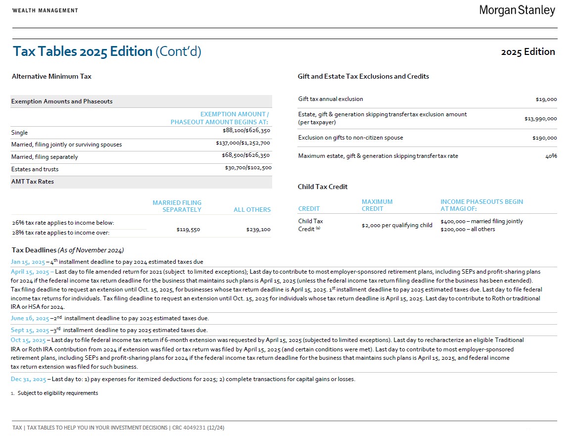Click the Tax Tables 2025 Edition title

click(107, 51)
